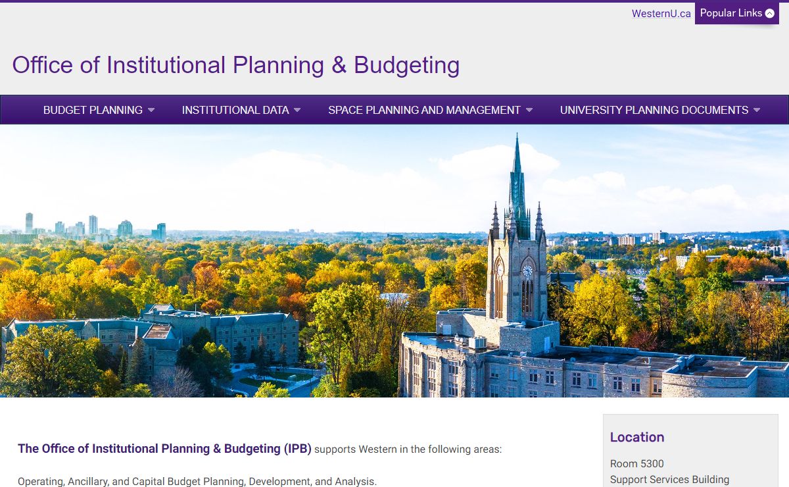Select the Location heading in sidebar
789x487 pixels.
(x=637, y=437)
